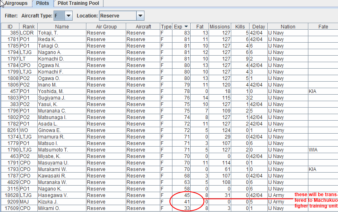Select pilot Imamura R.
338x212 pixels.
62,137
